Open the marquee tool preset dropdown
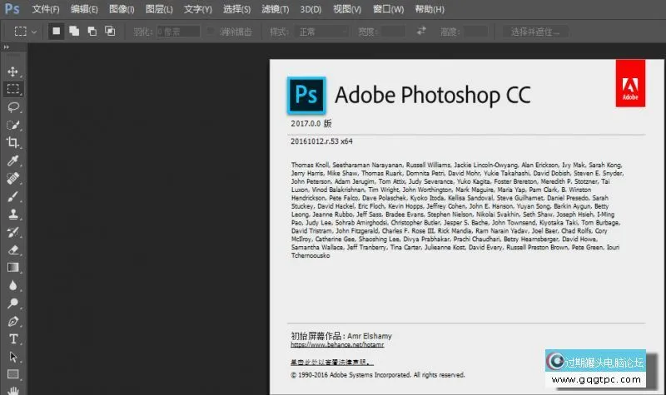 click(24, 32)
